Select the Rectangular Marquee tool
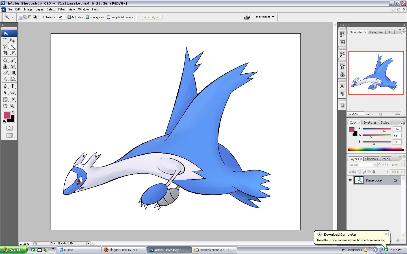 click(5, 40)
